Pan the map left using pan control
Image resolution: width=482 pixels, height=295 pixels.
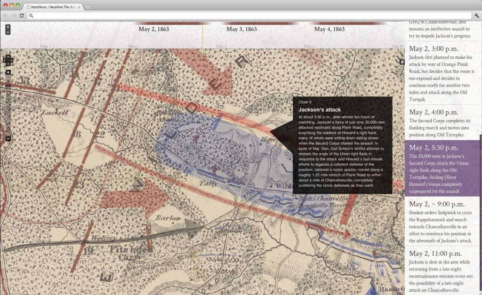click(x=5, y=61)
